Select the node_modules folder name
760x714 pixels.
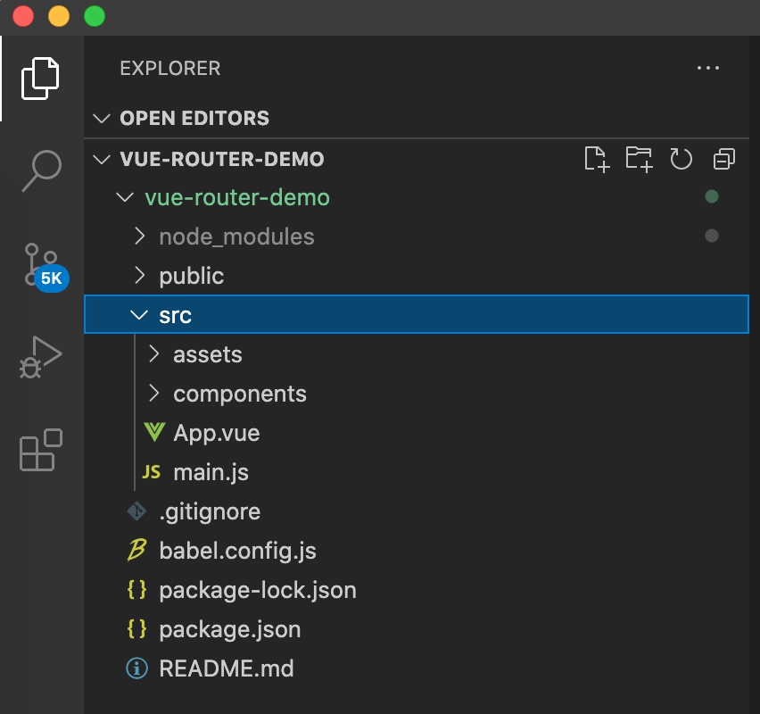pos(236,237)
